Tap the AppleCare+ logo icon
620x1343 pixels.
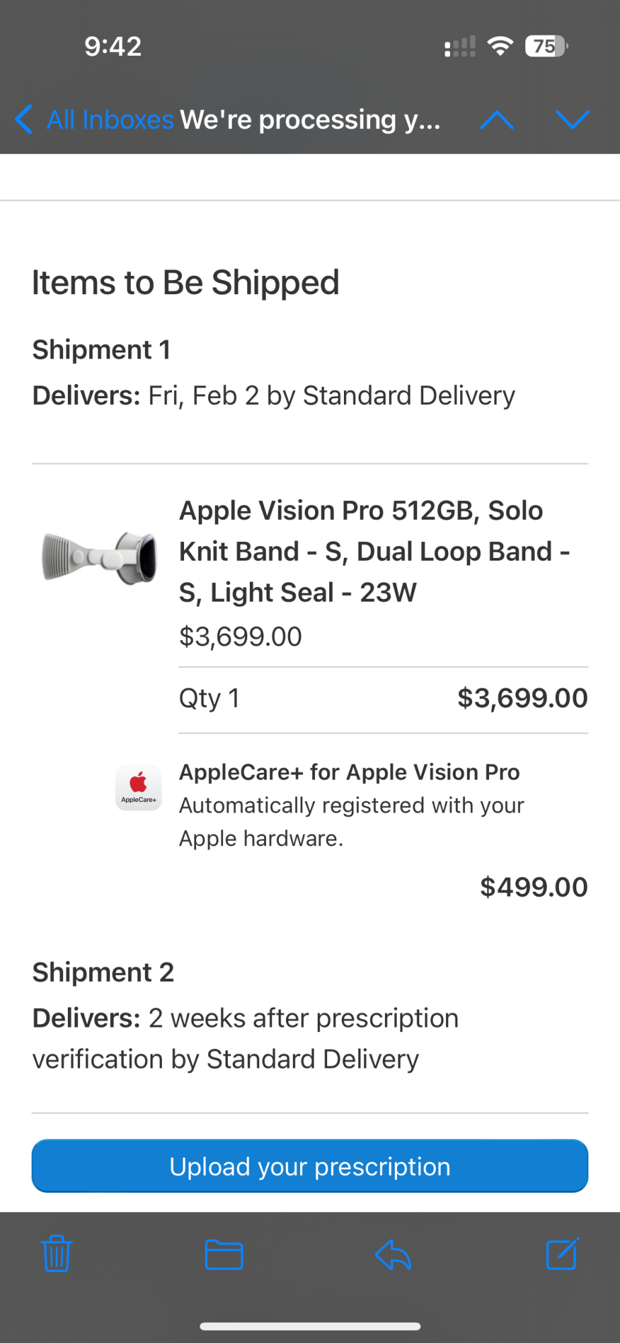[138, 787]
